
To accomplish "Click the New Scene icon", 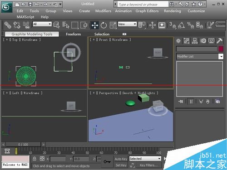I will tap(17, 5).
